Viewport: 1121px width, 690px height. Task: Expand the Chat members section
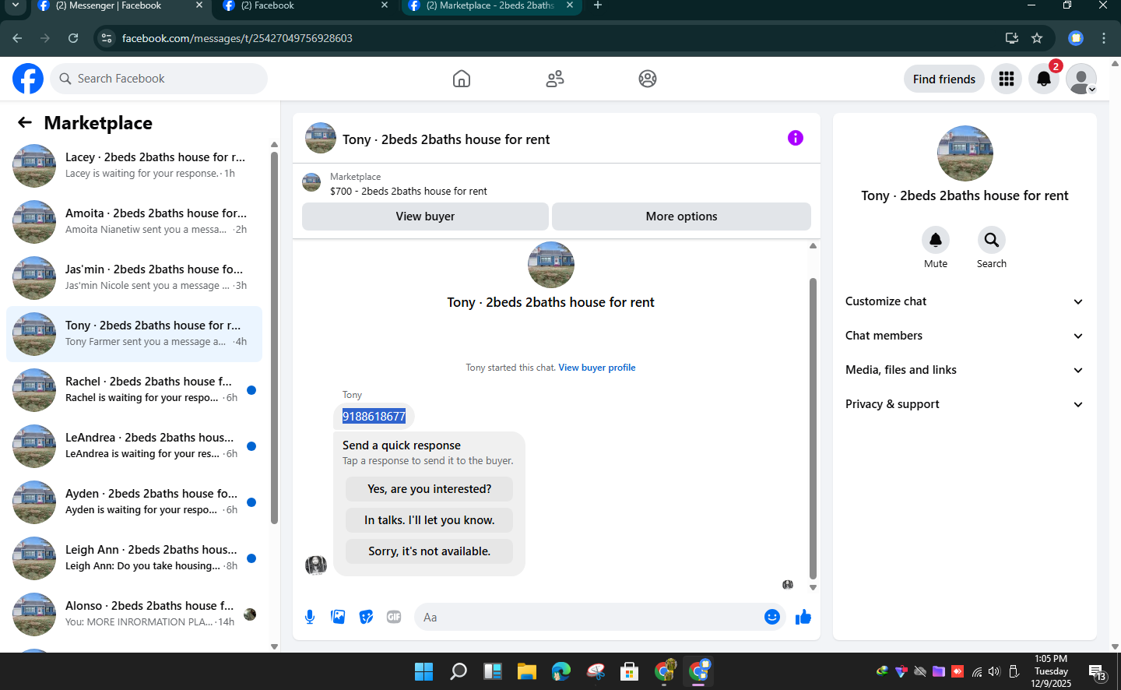click(x=965, y=336)
